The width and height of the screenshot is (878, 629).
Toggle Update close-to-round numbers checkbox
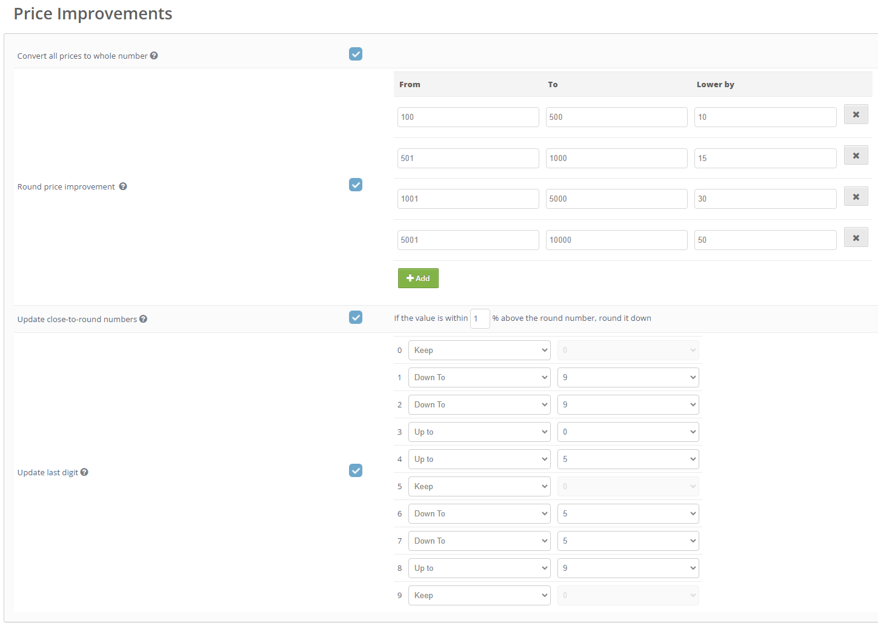(356, 317)
